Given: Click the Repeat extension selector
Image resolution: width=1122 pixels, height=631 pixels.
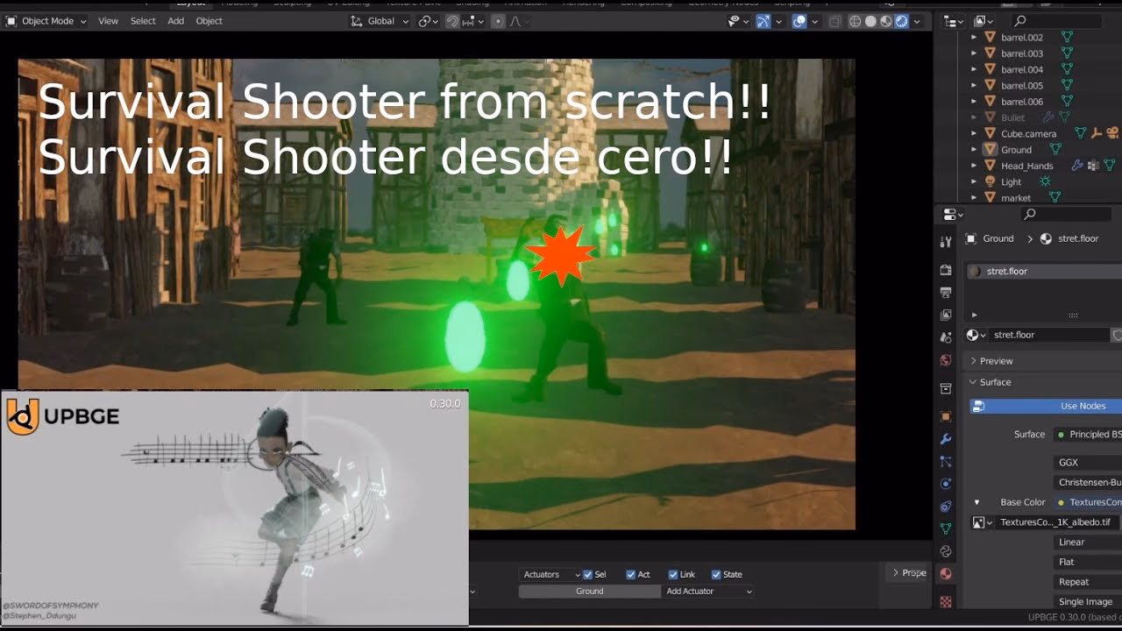Looking at the screenshot, I should (1089, 582).
